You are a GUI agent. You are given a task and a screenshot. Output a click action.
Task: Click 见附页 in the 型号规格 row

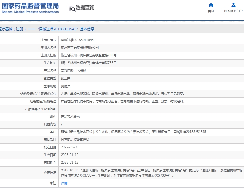coord(66,86)
